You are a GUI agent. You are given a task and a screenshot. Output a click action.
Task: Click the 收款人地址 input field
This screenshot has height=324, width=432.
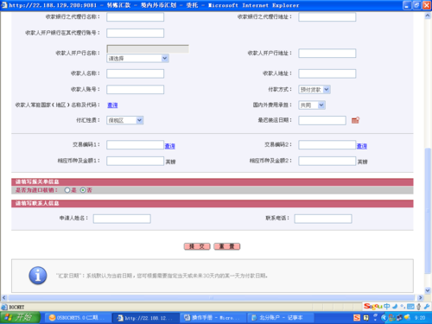pyautogui.click(x=327, y=73)
